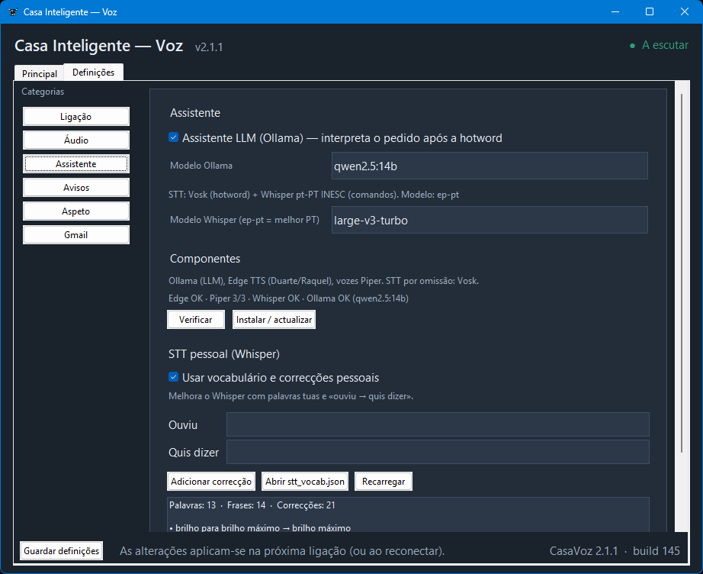The image size is (703, 574).
Task: Minimize the Casa Inteligente window
Action: [615, 11]
